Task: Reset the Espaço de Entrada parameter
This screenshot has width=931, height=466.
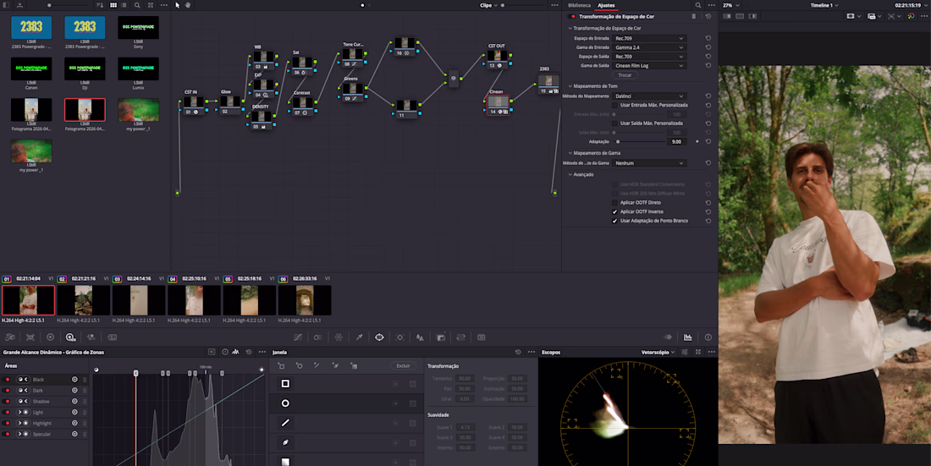Action: coord(708,38)
